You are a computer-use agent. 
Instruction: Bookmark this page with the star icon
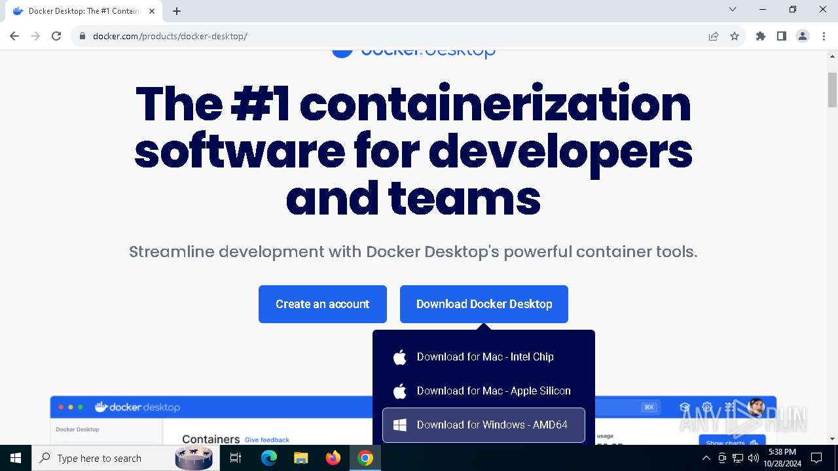pyautogui.click(x=735, y=36)
